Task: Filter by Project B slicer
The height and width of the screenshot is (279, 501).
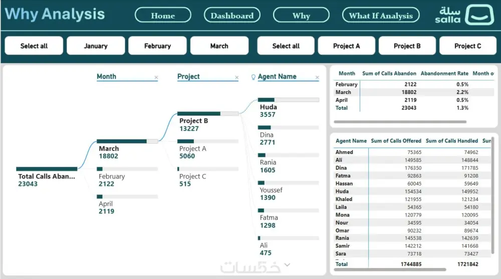Action: (407, 45)
